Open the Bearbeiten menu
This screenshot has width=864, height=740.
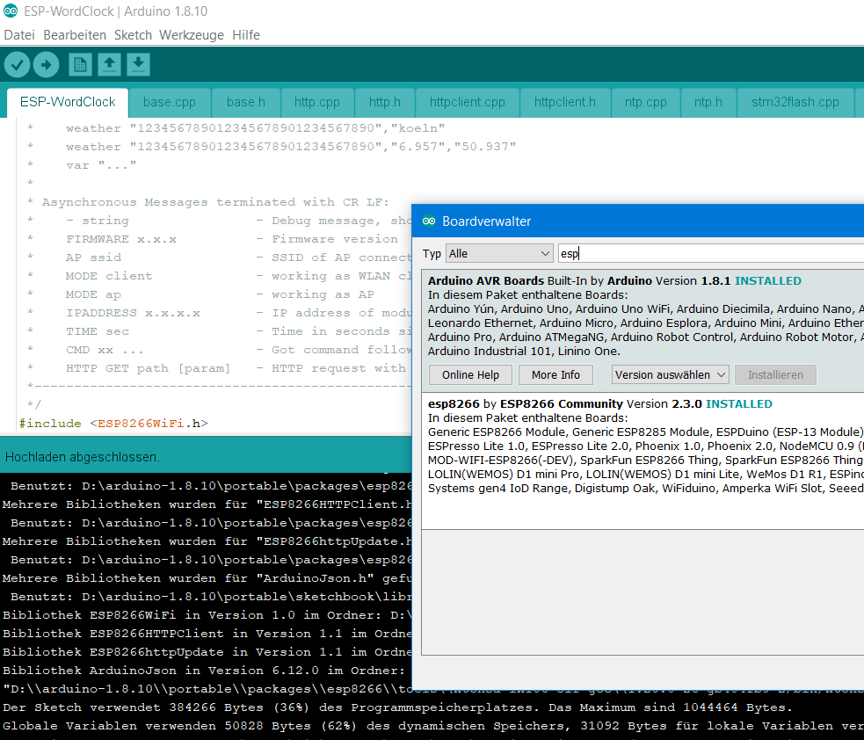coord(75,34)
